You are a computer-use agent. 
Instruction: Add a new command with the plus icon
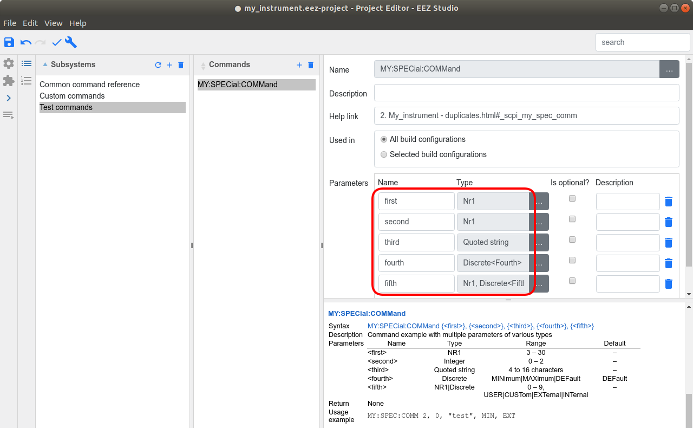coord(299,65)
